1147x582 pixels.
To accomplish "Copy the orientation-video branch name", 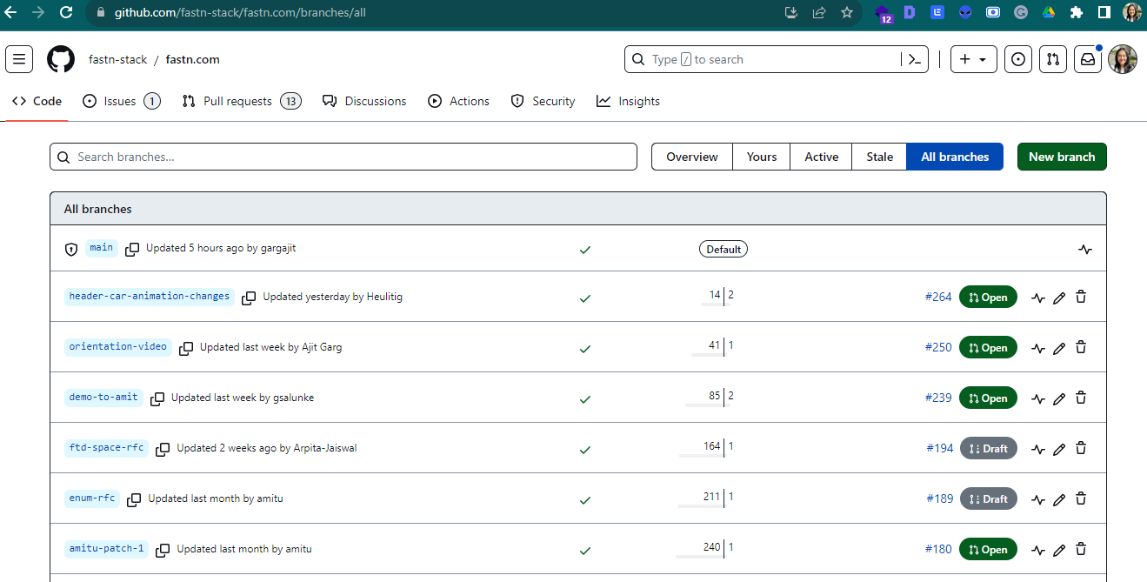I will coord(186,348).
